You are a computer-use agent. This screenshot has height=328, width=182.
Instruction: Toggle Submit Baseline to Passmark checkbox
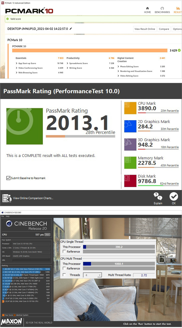coord(8,178)
